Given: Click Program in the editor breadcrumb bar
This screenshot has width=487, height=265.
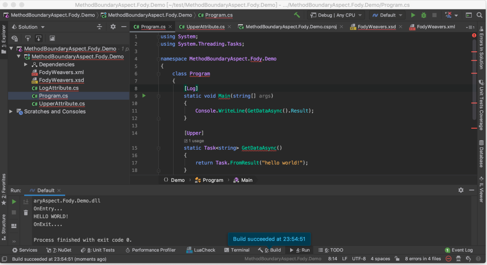Looking at the screenshot, I should [209, 180].
